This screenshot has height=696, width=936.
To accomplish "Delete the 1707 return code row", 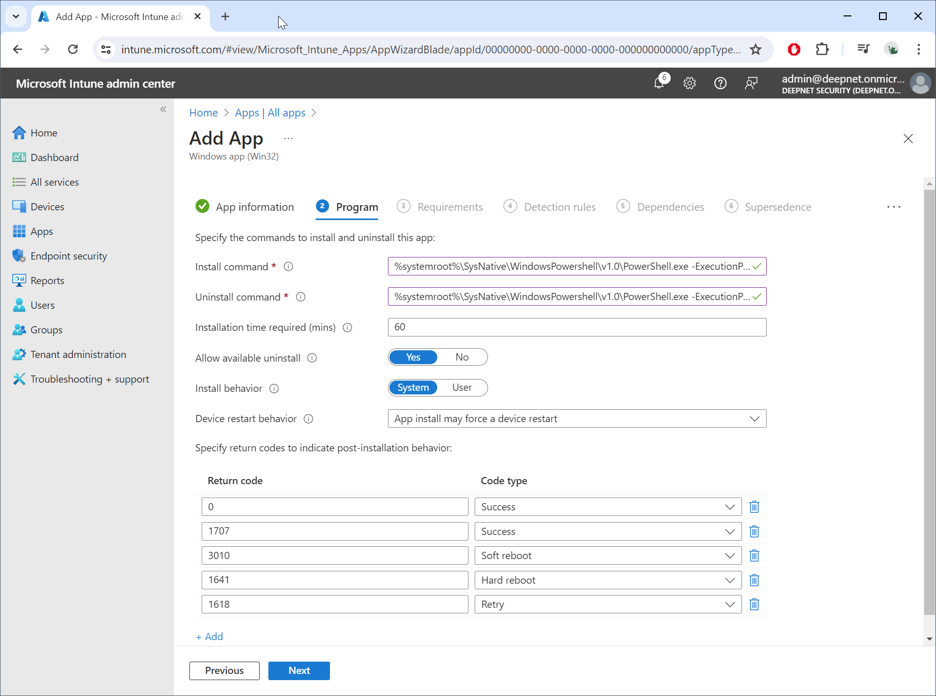I will [754, 531].
